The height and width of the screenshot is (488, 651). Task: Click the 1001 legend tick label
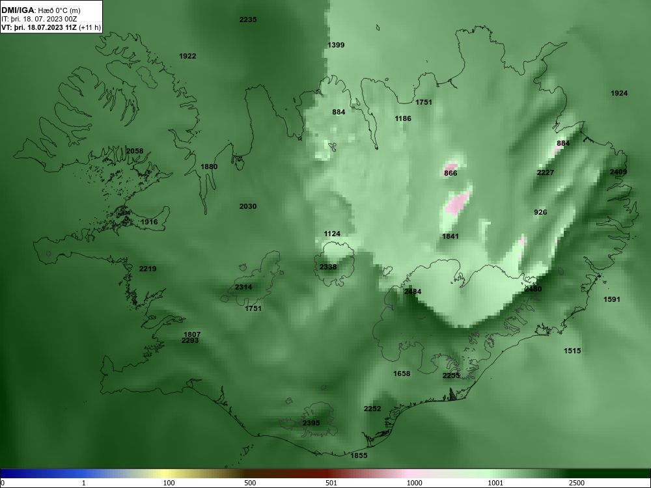pos(495,483)
